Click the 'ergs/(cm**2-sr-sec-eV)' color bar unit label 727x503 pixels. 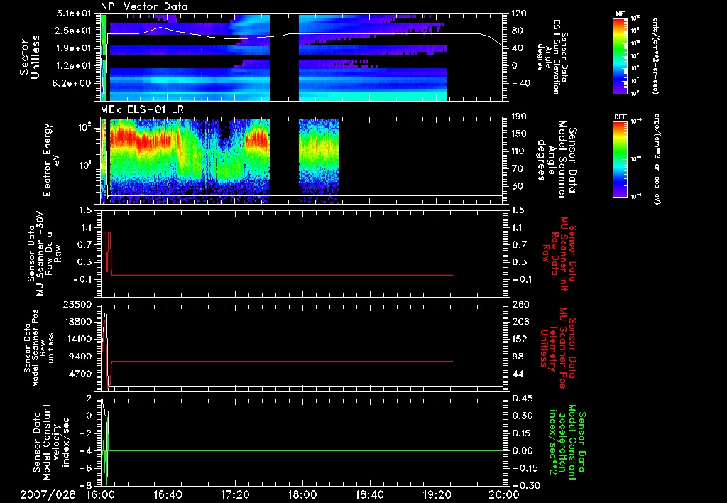pos(657,158)
